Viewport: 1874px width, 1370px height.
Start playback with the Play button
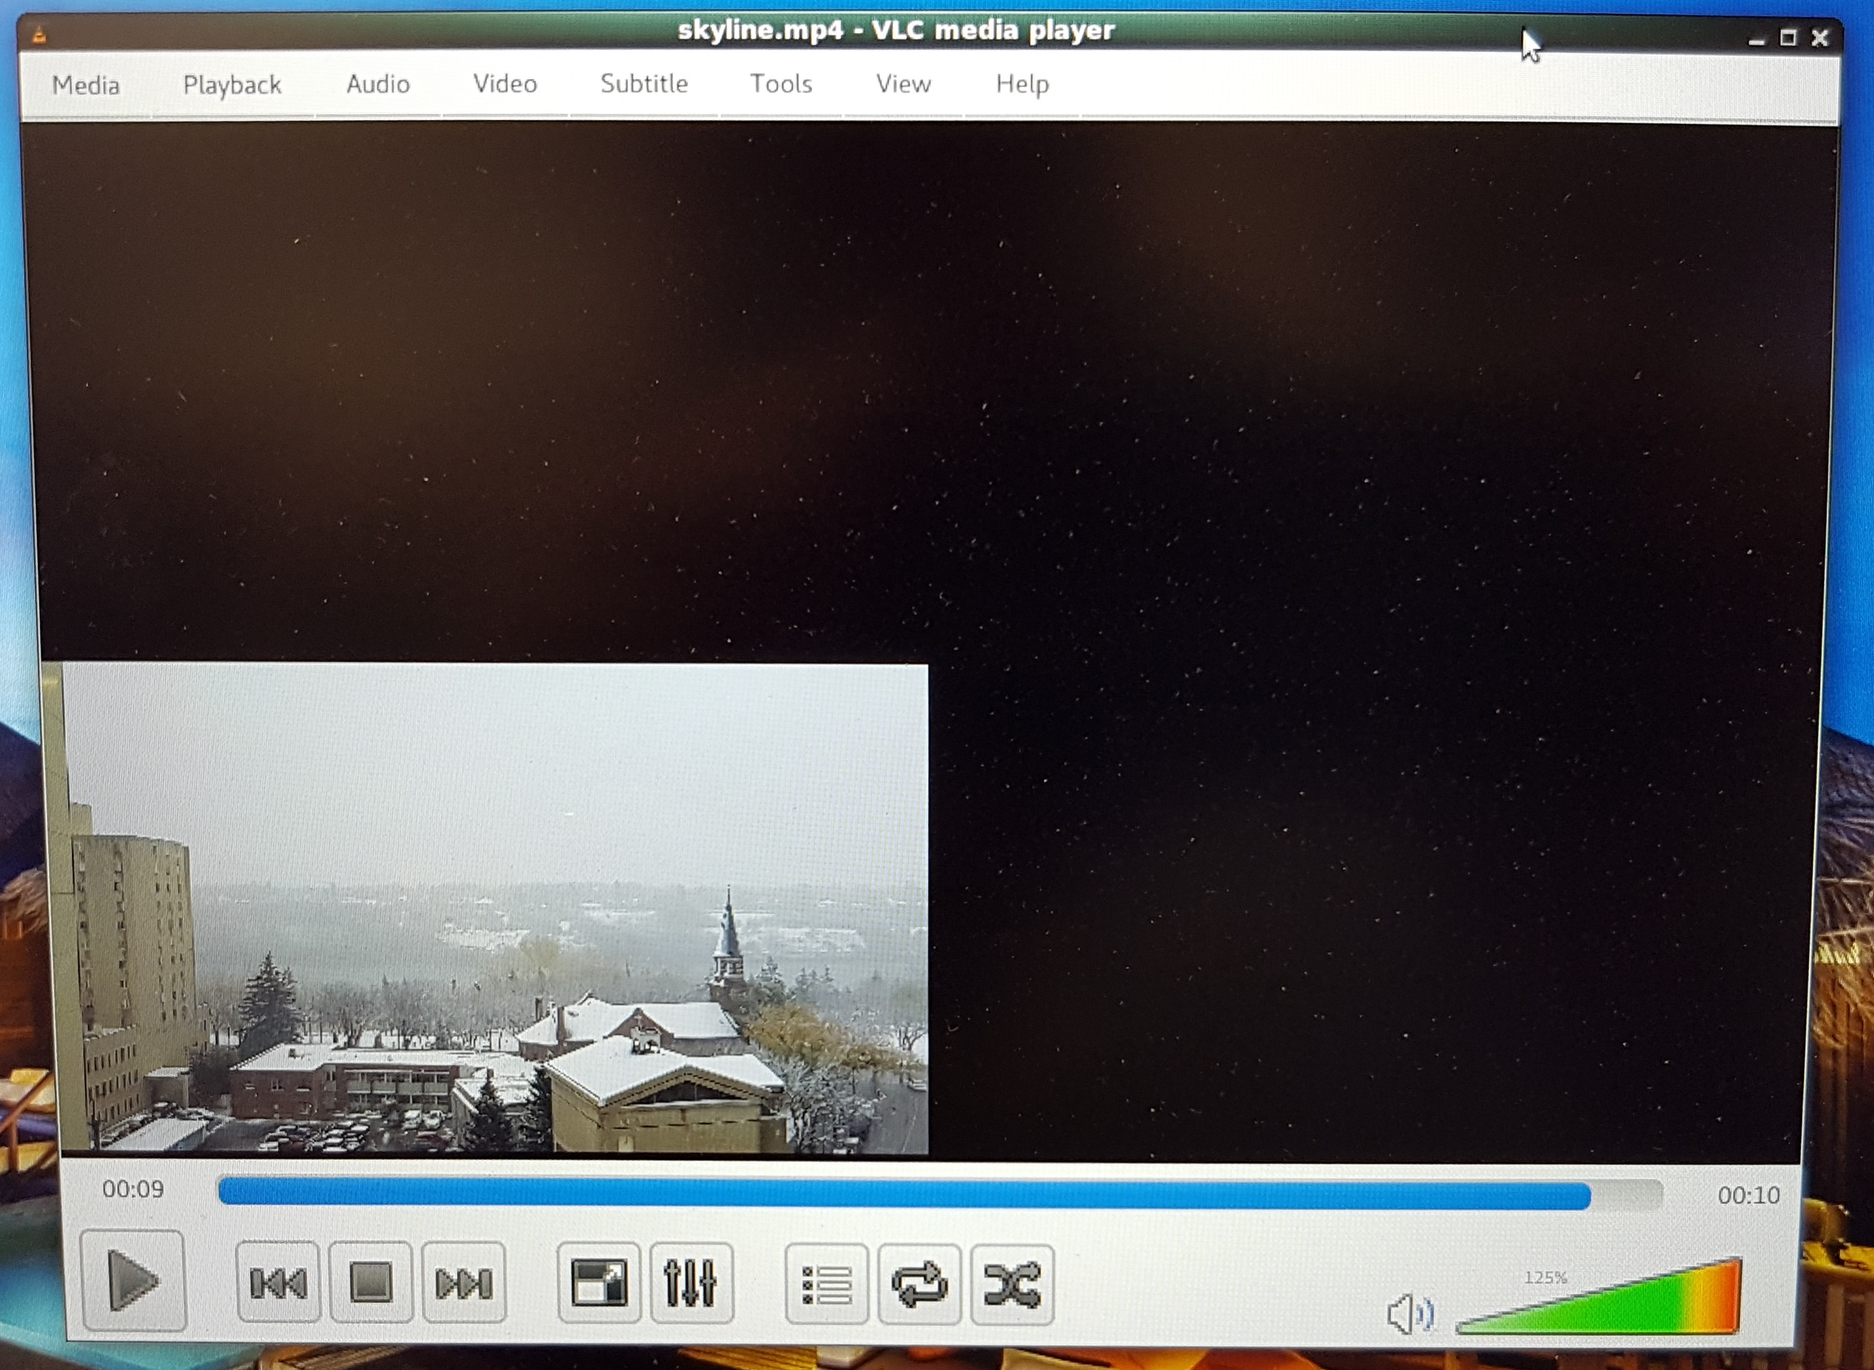click(x=133, y=1281)
